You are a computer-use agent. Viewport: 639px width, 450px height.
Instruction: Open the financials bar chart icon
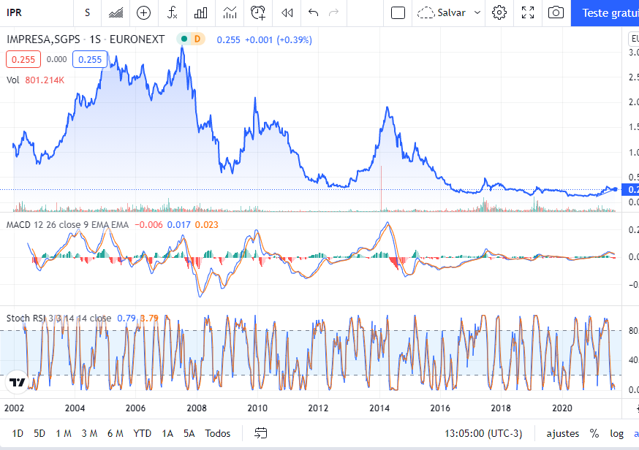click(200, 12)
